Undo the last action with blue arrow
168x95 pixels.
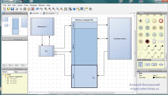point(37,9)
